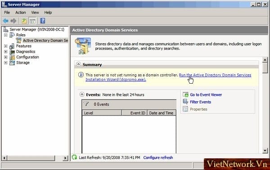The width and height of the screenshot is (270, 170).
Task: Select the Configuration tree item
Action: tap(27, 57)
